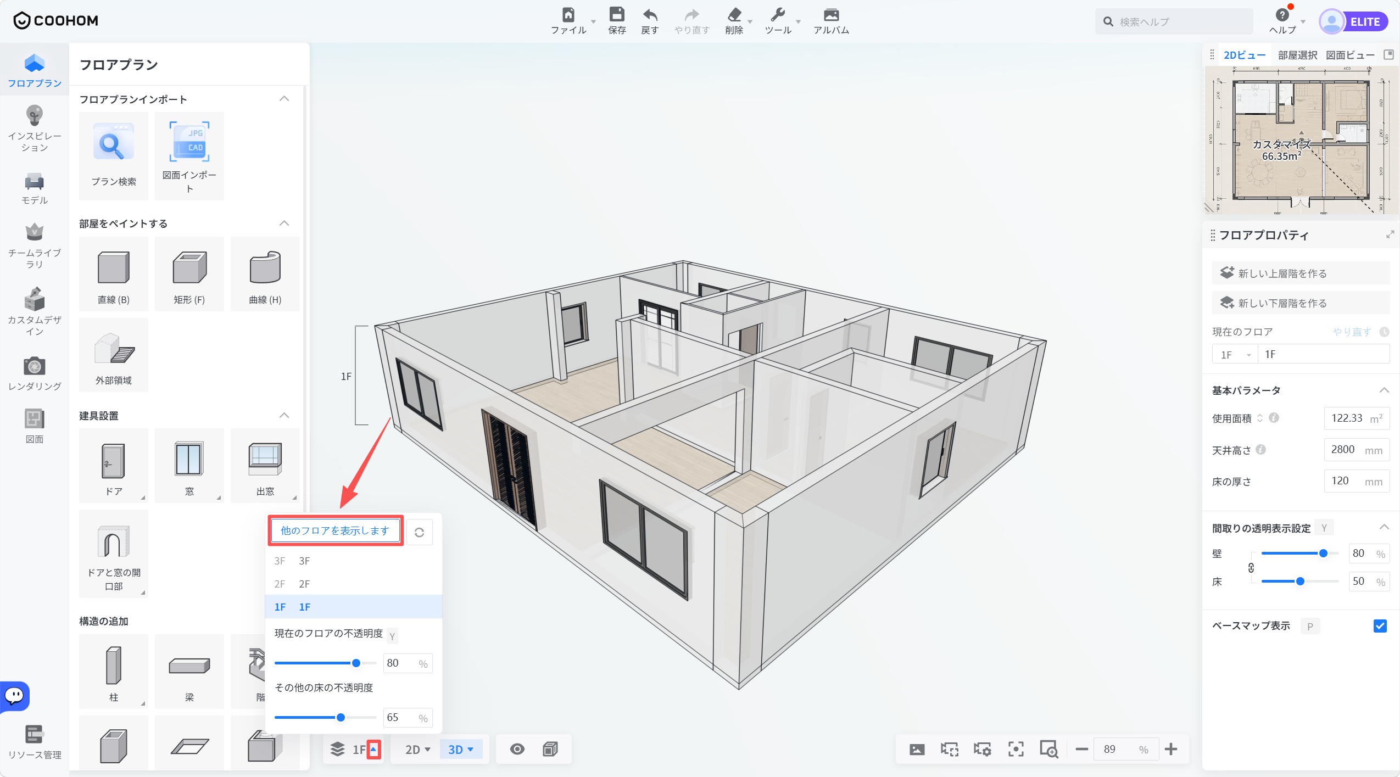
Task: Open the モデル sidebar section
Action: point(35,189)
